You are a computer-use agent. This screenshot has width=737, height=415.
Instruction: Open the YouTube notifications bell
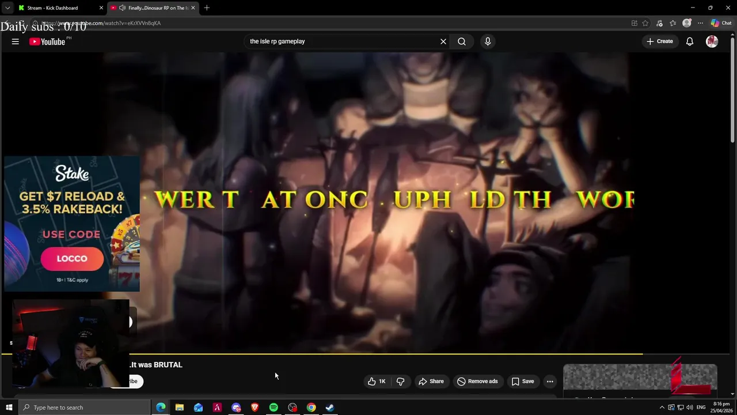click(x=690, y=41)
